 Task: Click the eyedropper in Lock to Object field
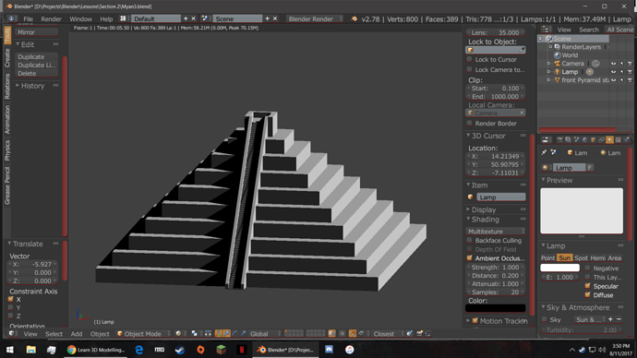pyautogui.click(x=522, y=50)
